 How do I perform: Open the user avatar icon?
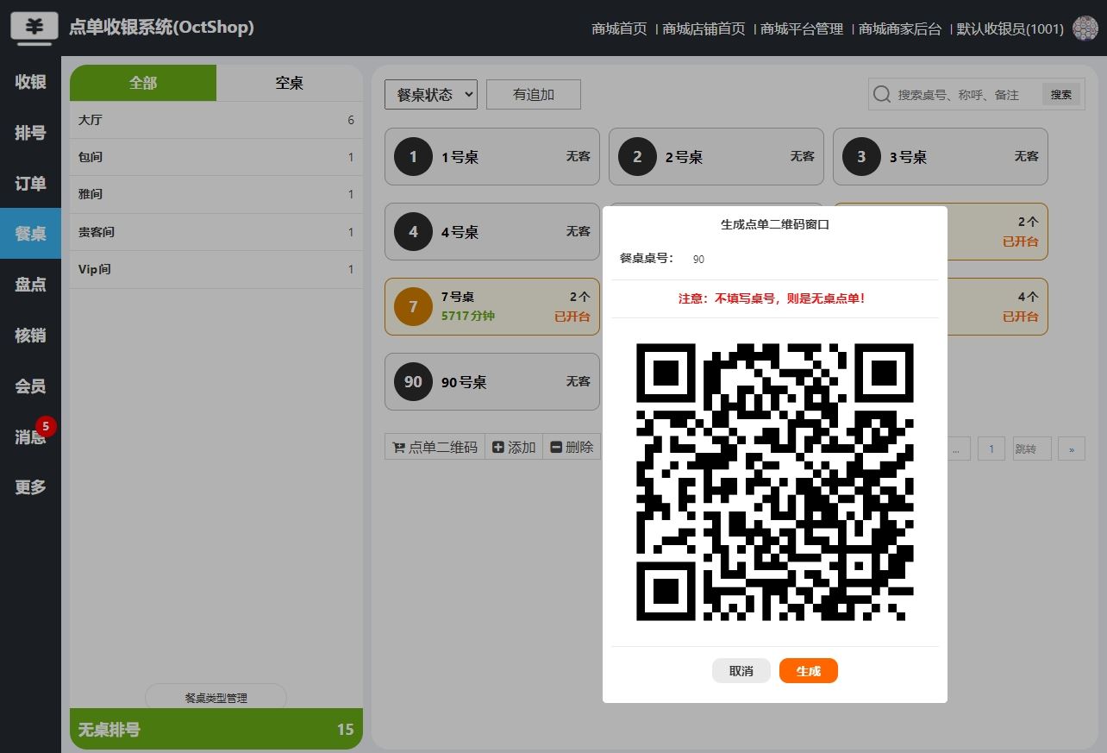click(1085, 28)
